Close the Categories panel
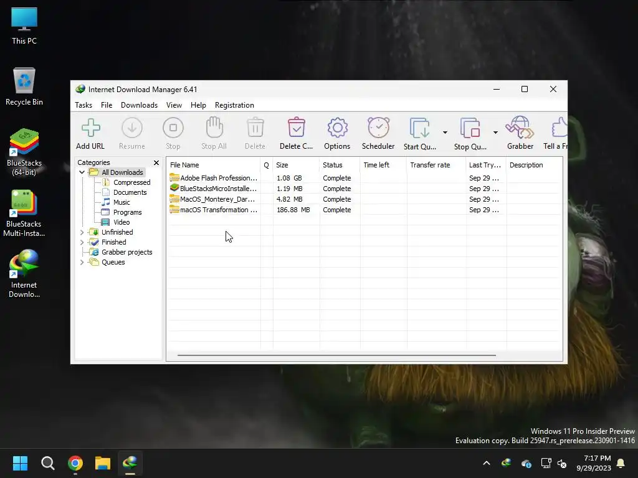 (x=156, y=162)
